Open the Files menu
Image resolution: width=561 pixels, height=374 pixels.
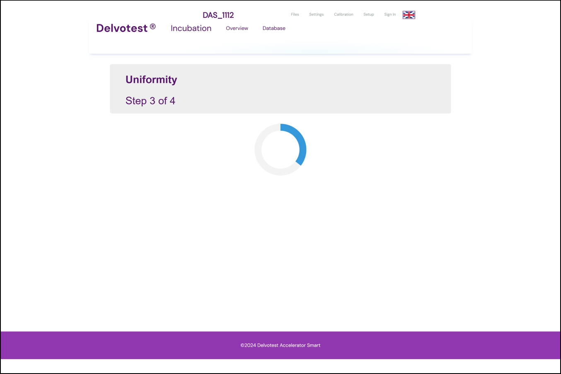click(x=295, y=14)
